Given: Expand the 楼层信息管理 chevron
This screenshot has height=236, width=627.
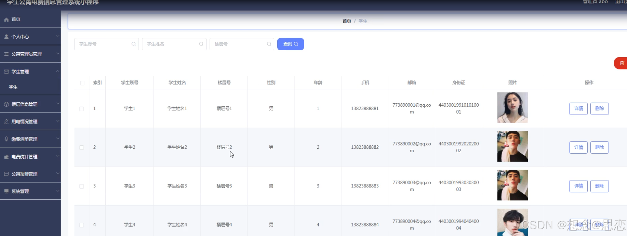Looking at the screenshot, I should (57, 104).
